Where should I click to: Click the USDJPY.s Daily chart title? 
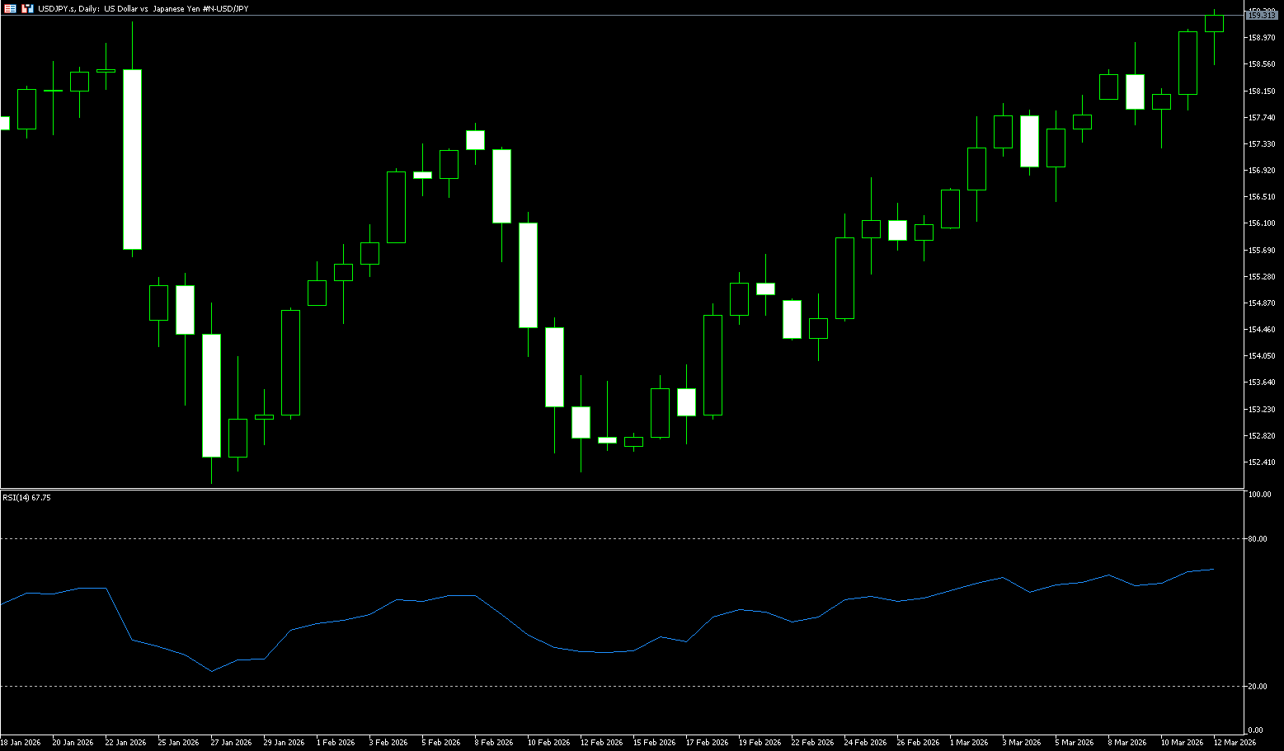142,8
